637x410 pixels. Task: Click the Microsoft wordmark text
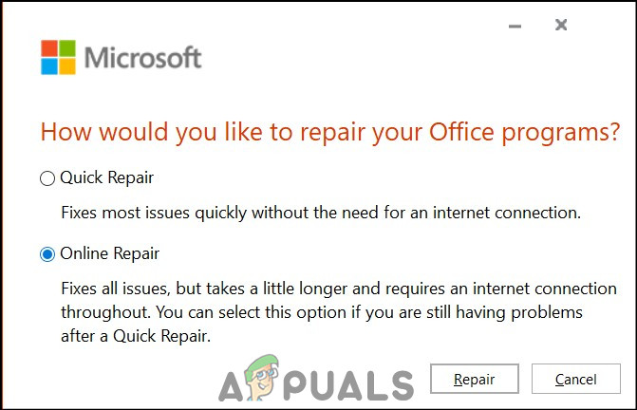tap(143, 58)
